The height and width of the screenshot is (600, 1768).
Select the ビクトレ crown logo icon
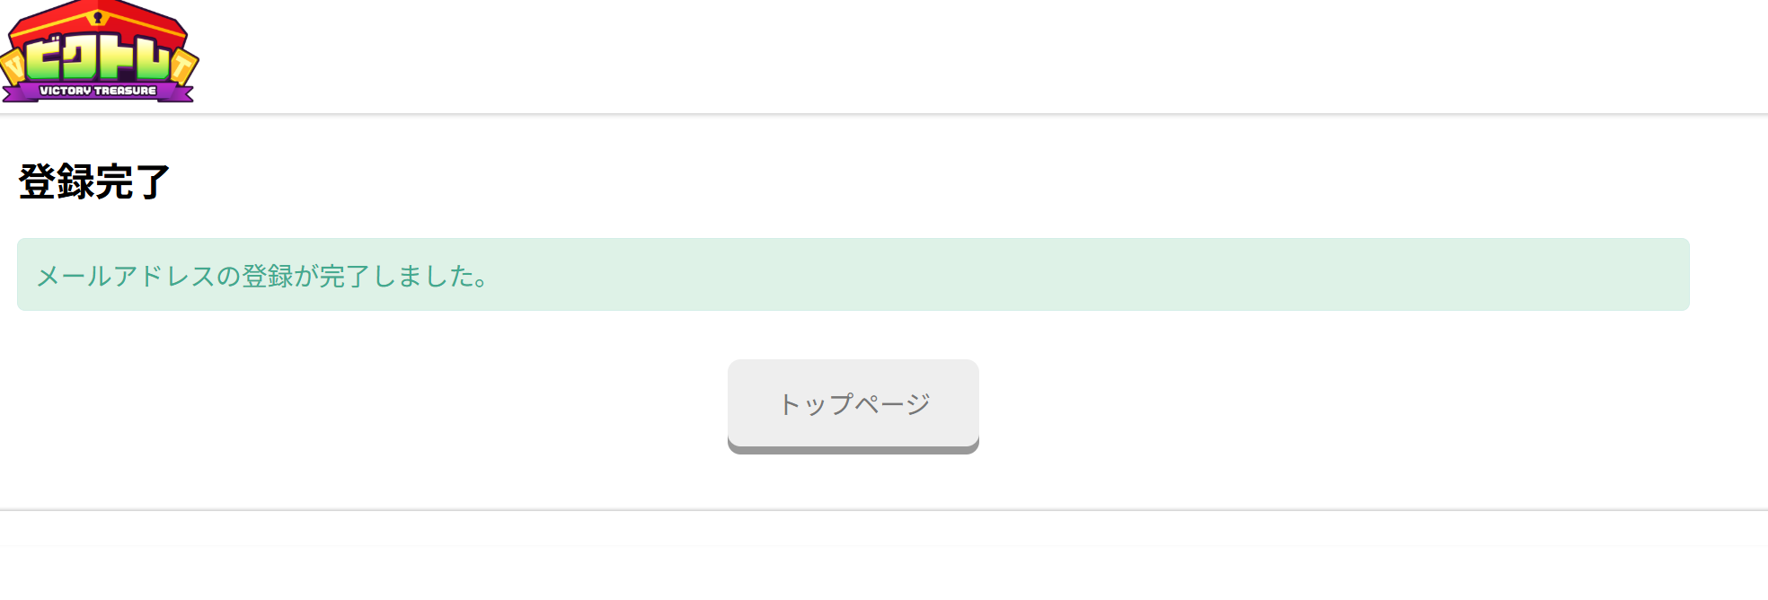pos(99,49)
